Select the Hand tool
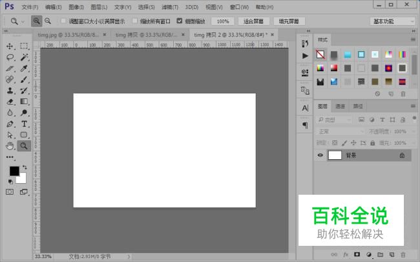Viewport: 420px width, 262px height. coord(10,146)
